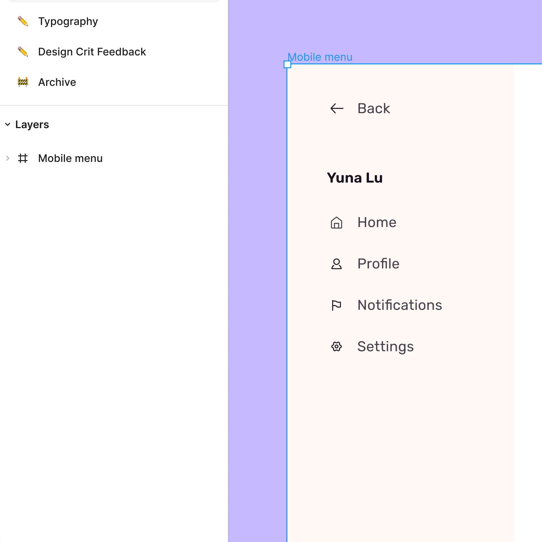Open the Archive page
The height and width of the screenshot is (542, 542).
(x=57, y=82)
